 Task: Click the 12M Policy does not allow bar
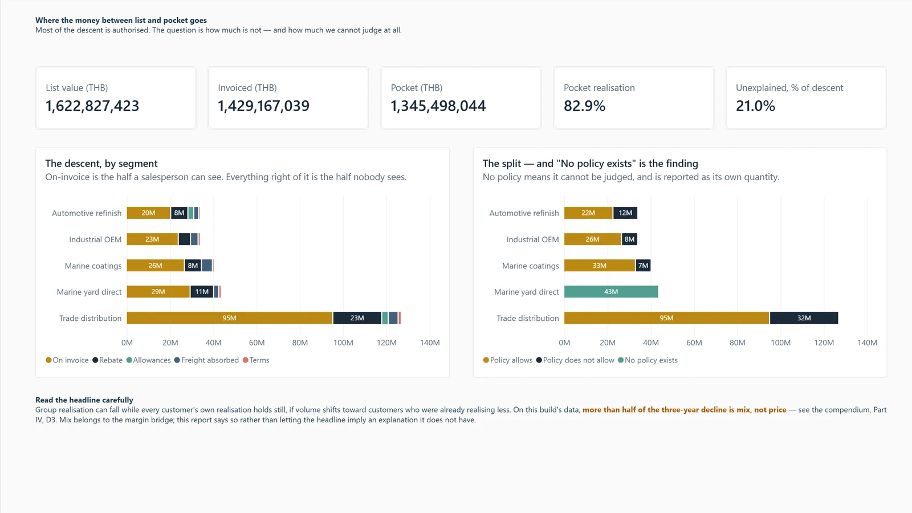(626, 213)
